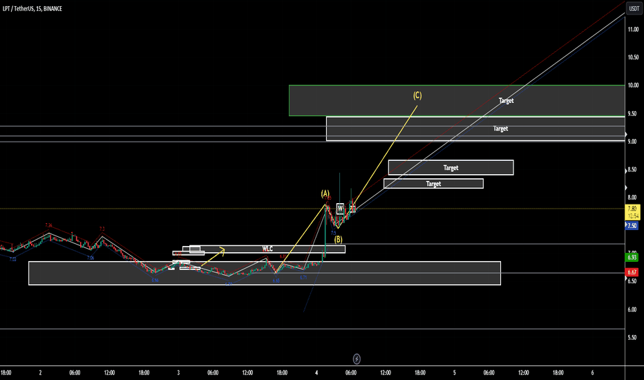Select the red 6.67 price label
644x380 pixels.
[632, 272]
